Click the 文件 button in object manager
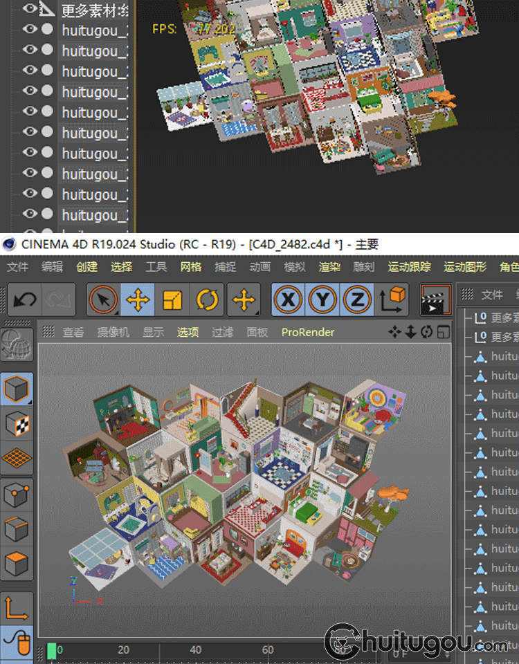Viewport: 519px width, 664px height. click(x=491, y=295)
